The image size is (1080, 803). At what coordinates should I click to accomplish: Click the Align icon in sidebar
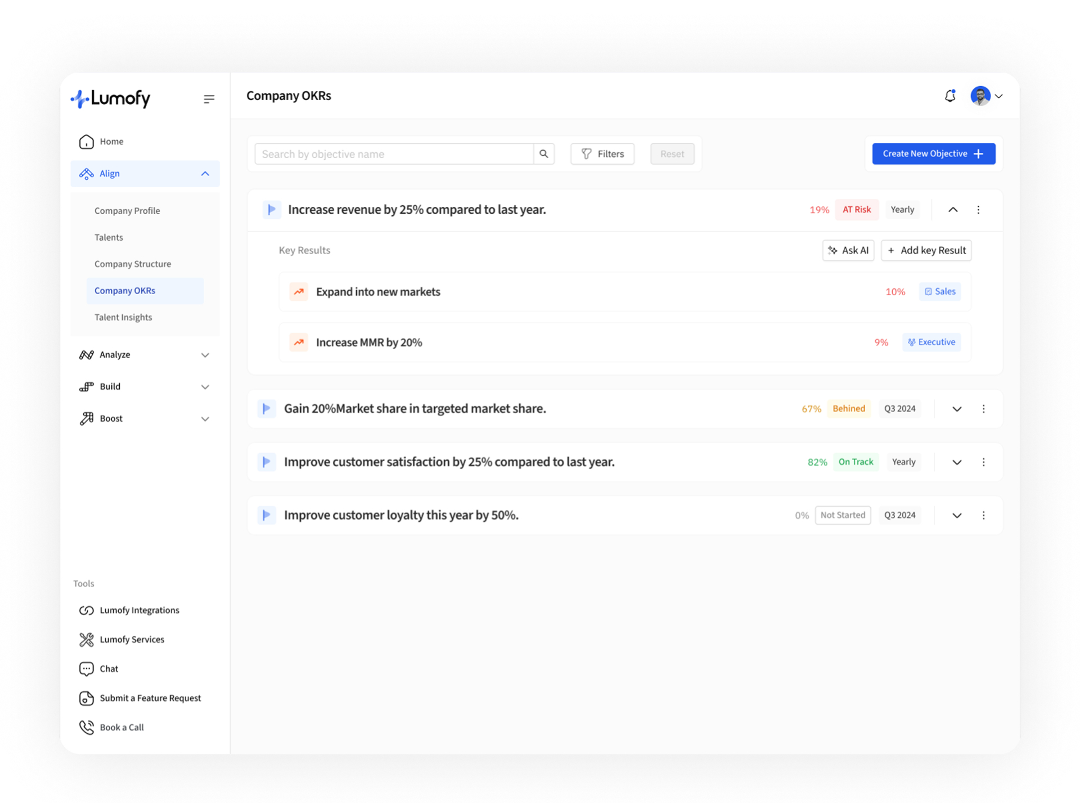point(86,174)
